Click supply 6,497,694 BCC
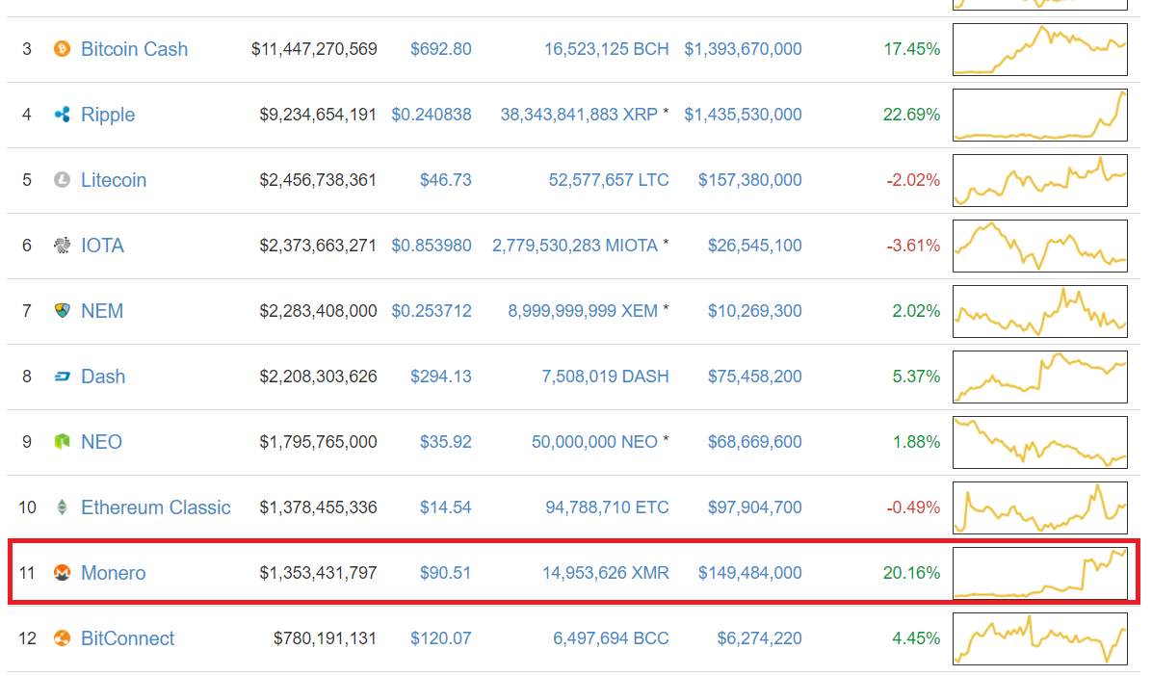 click(611, 637)
